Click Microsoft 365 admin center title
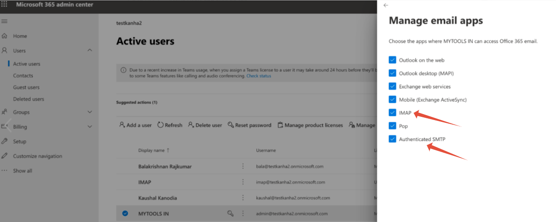This screenshot has width=556, height=222. 55,5
